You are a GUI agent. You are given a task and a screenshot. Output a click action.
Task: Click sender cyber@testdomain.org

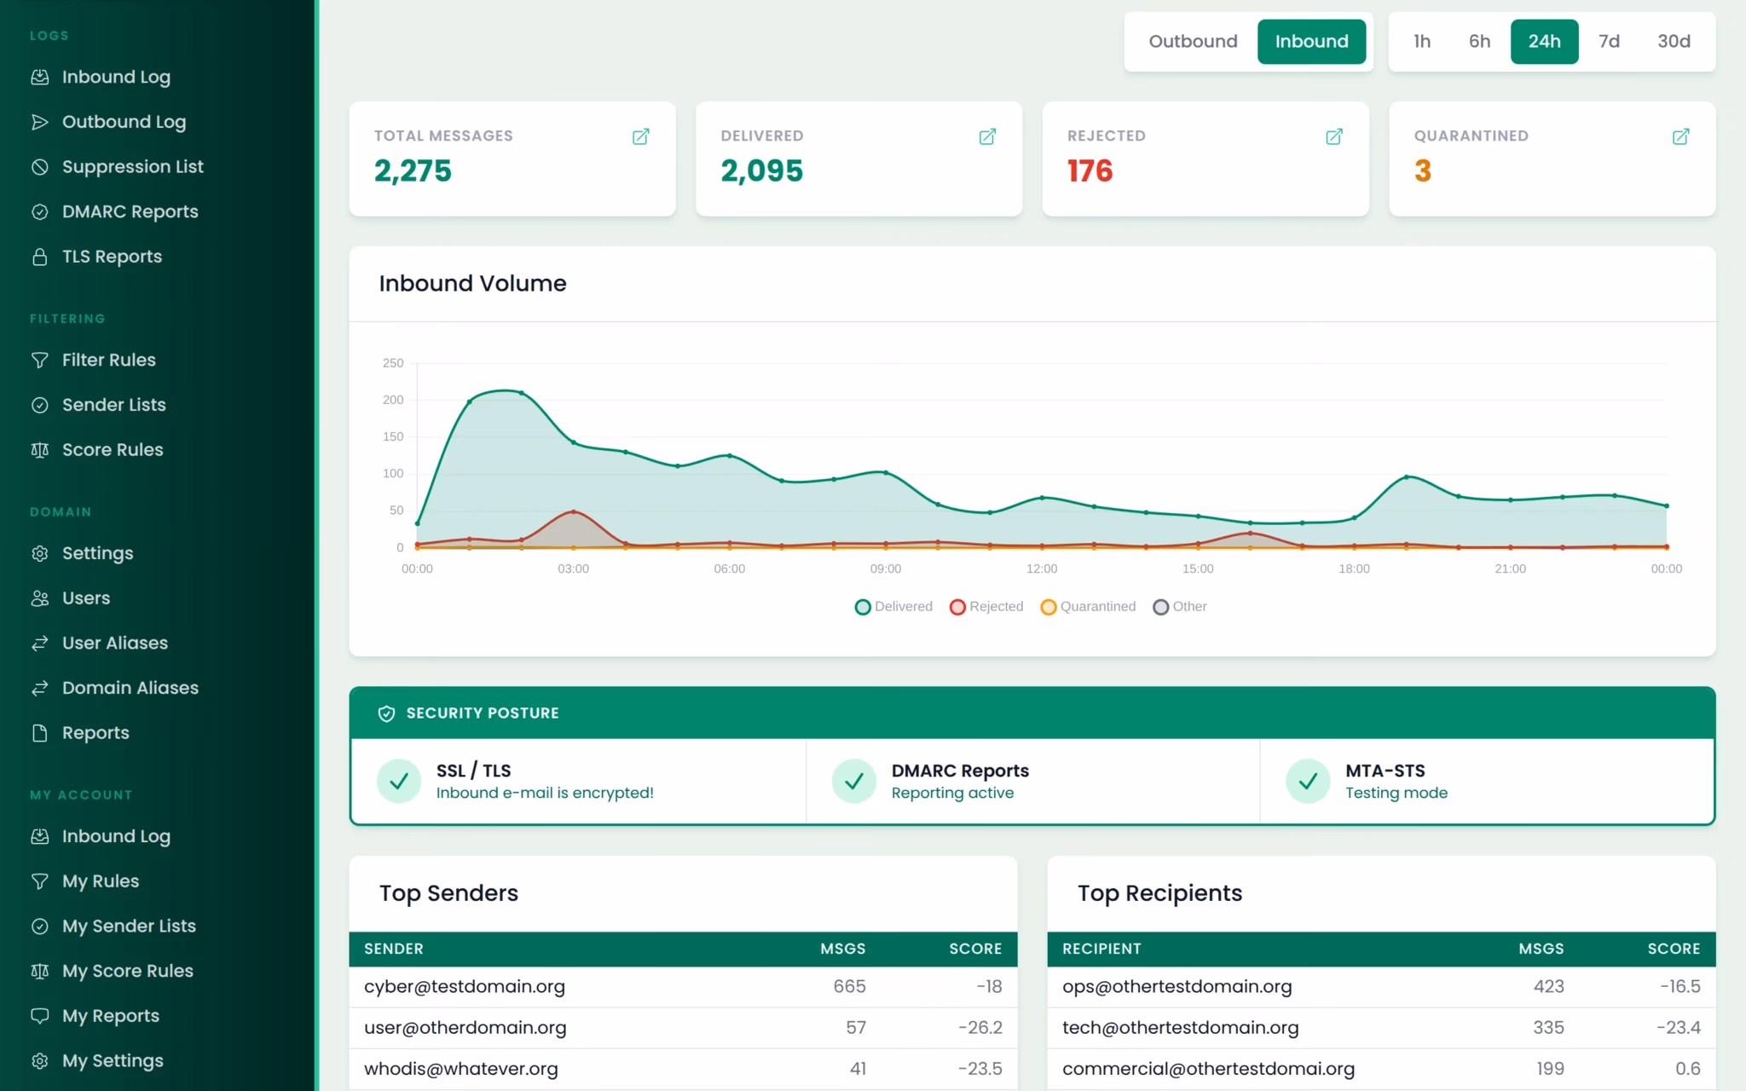[x=465, y=986]
